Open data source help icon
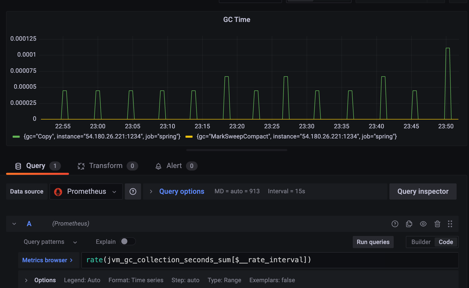The image size is (469, 288). pos(133,191)
